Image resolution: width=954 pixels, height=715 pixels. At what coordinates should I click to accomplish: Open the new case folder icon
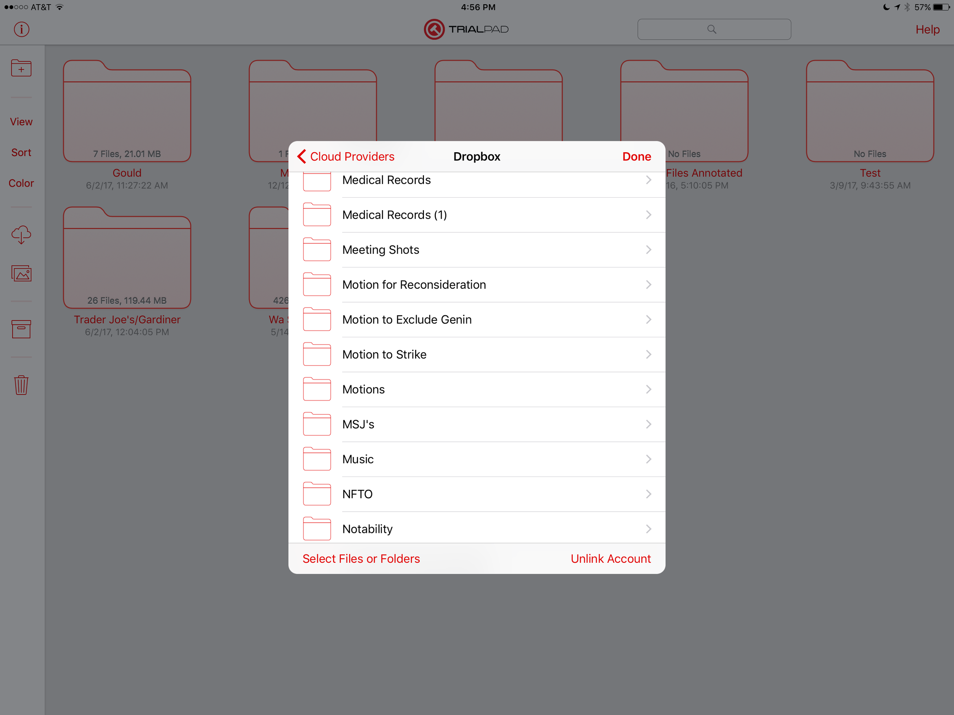(21, 68)
